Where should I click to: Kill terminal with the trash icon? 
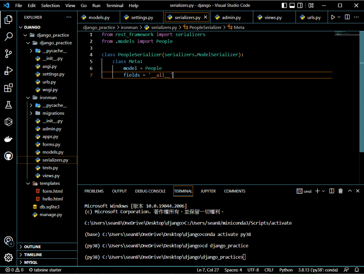tap(341, 191)
